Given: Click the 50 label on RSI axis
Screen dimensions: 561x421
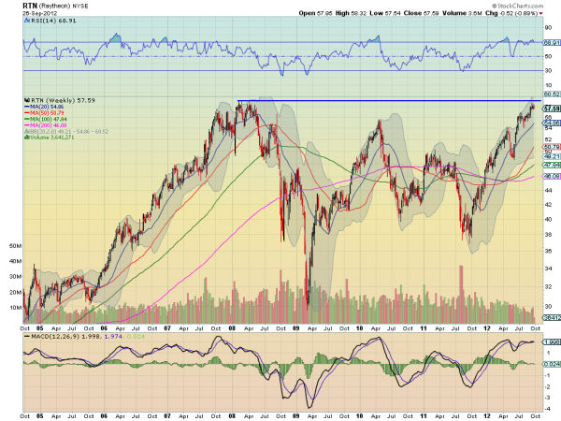Looking at the screenshot, I should [548, 56].
